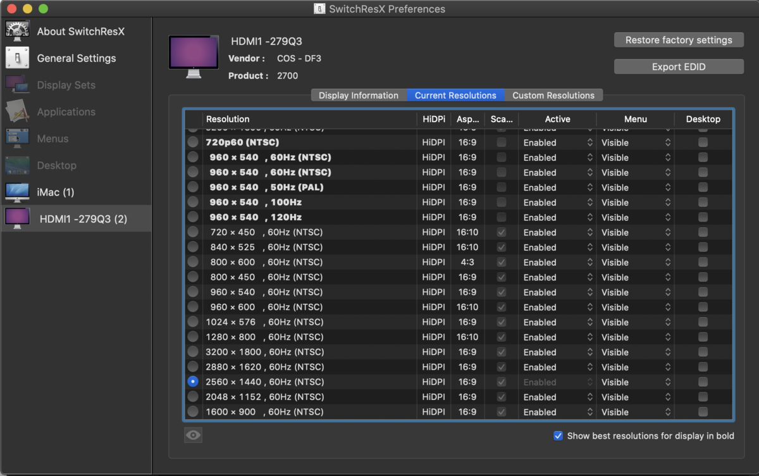Select the 1600 × 900 resolution radio button
Viewport: 759px width, 476px height.
tap(193, 411)
